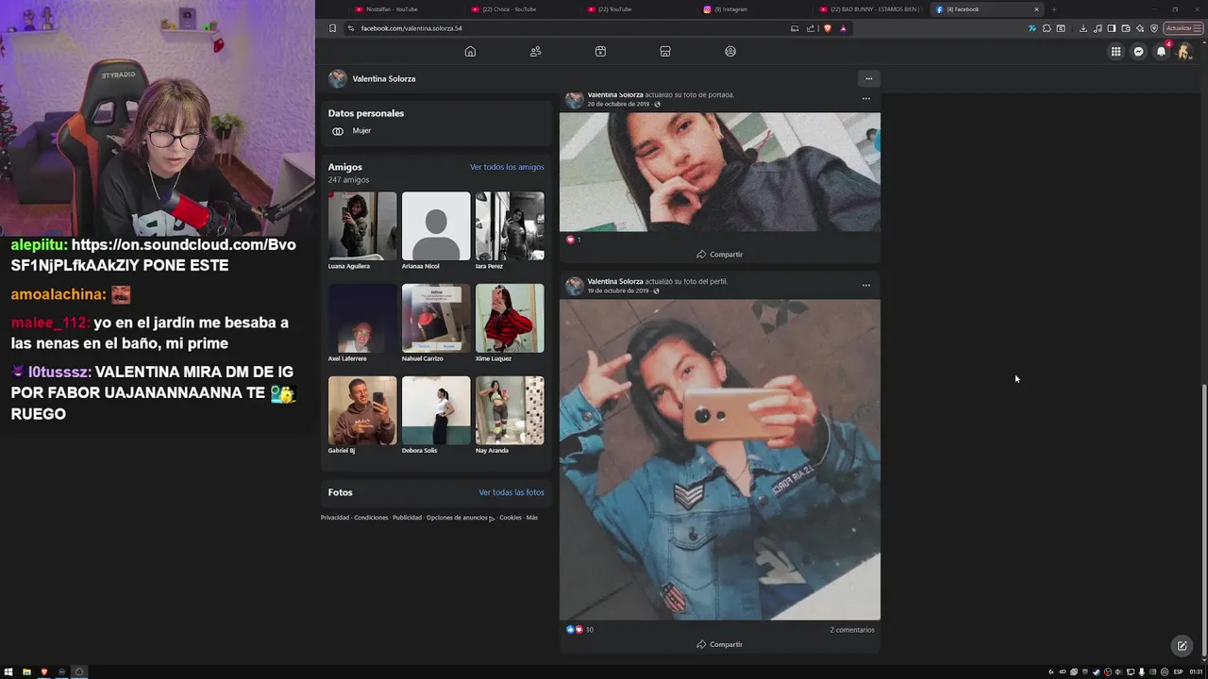Open the Messenger icon

tap(1138, 52)
